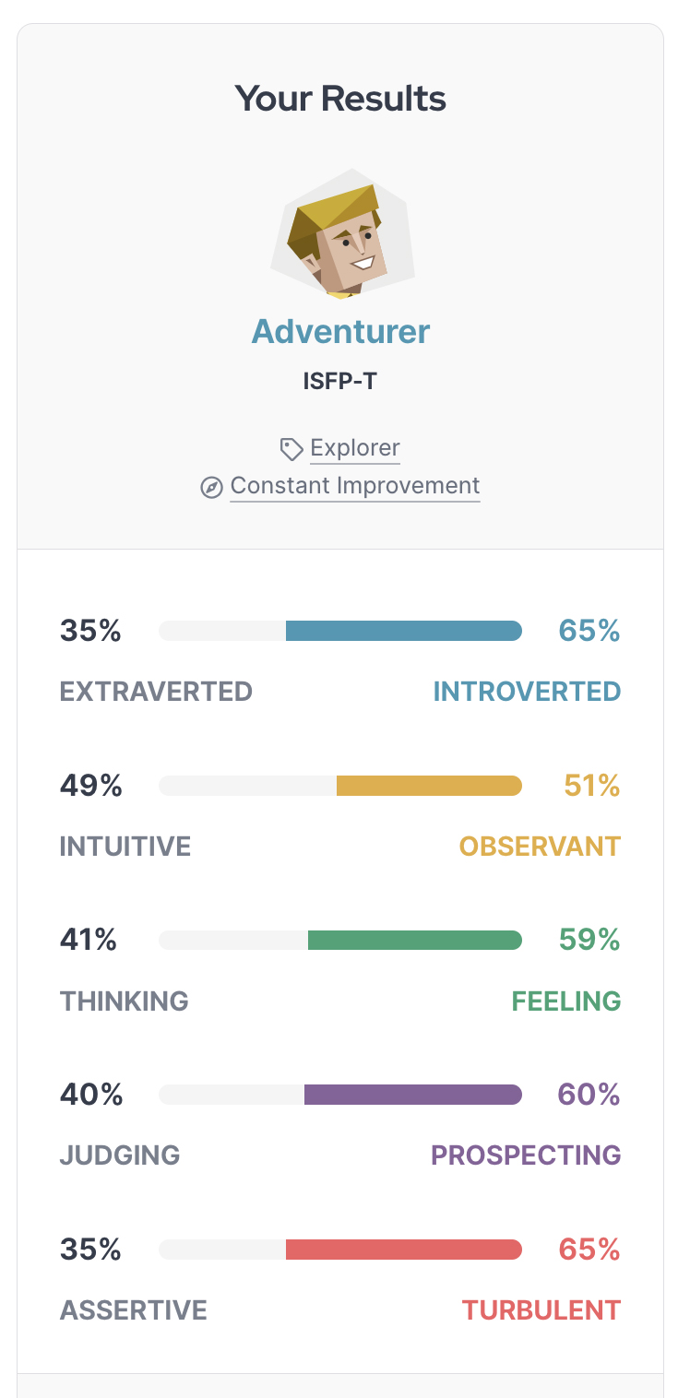The width and height of the screenshot is (690, 1398).
Task: Select the Intuitive trait label
Action: (x=125, y=847)
